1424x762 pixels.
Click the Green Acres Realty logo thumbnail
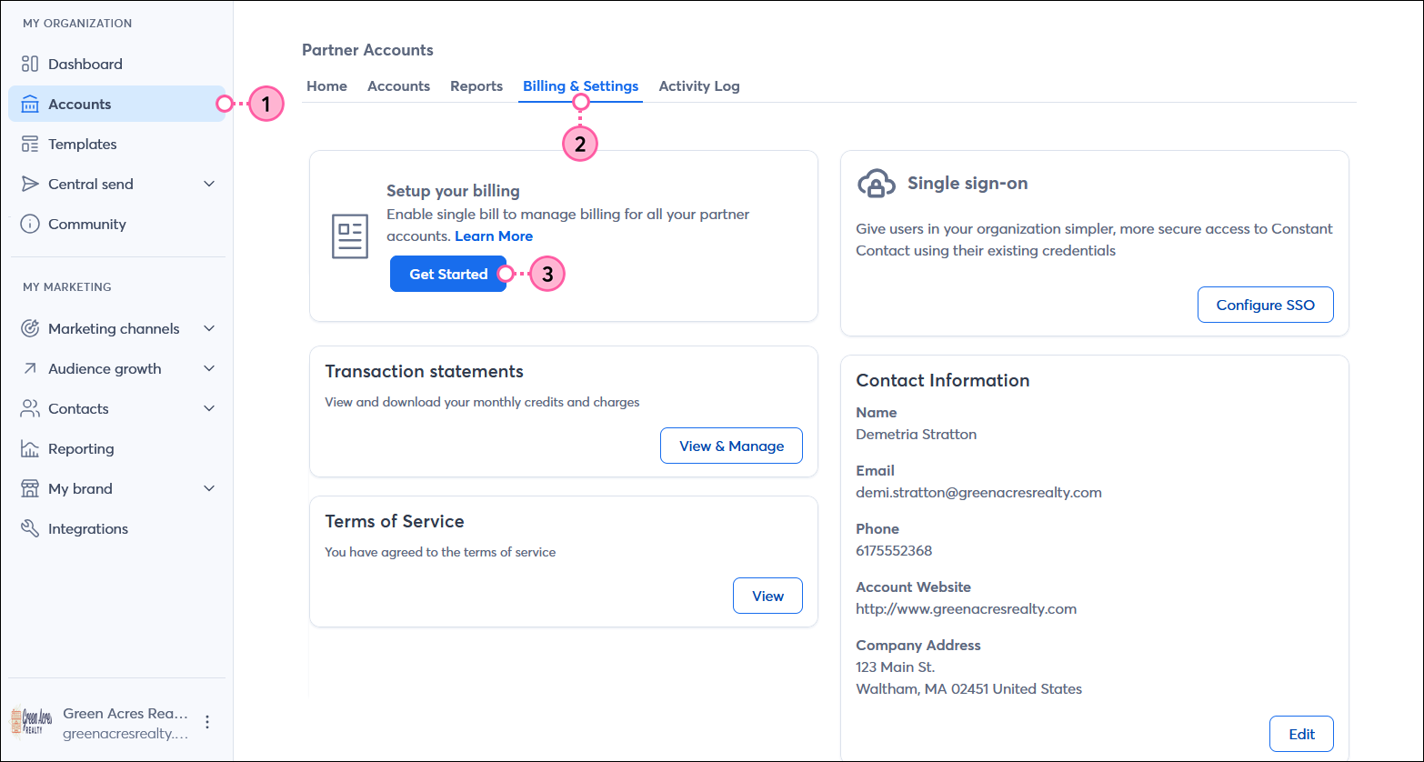(32, 722)
